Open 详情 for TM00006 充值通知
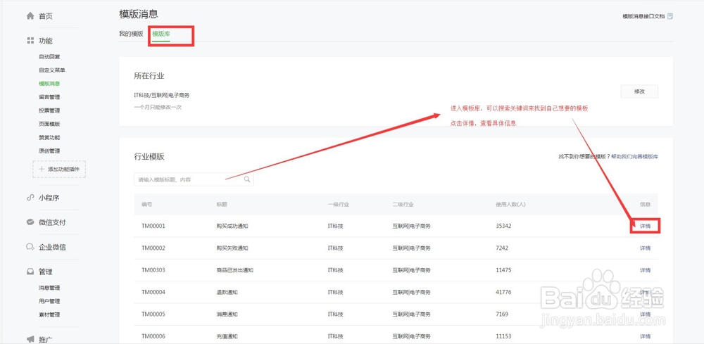This screenshot has height=344, width=704. (645, 336)
